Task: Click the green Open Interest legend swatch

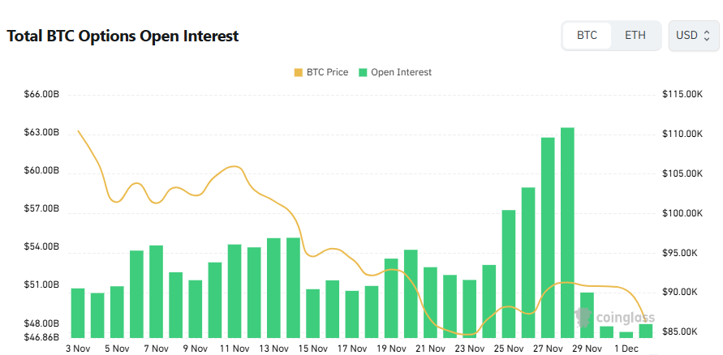Action: pos(363,72)
